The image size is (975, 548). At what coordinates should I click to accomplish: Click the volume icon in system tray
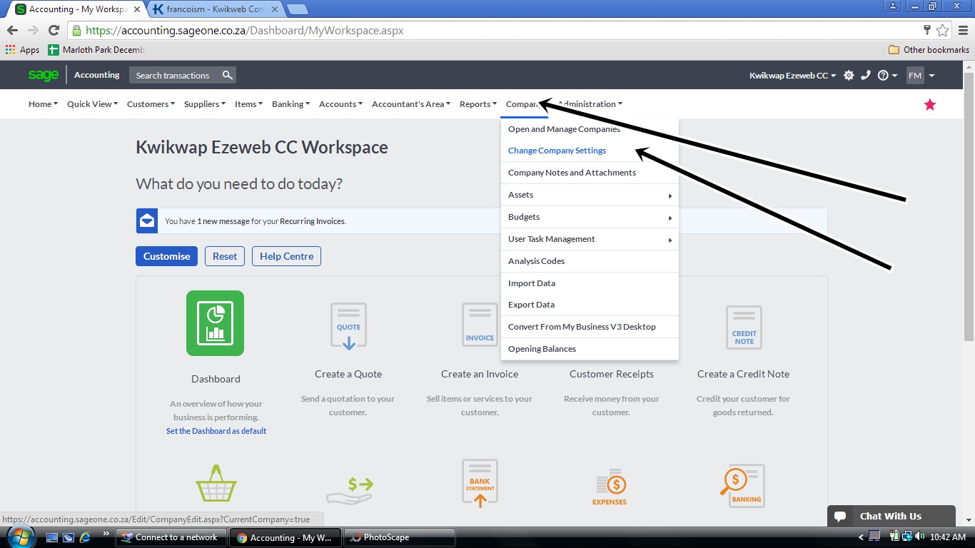coord(920,537)
